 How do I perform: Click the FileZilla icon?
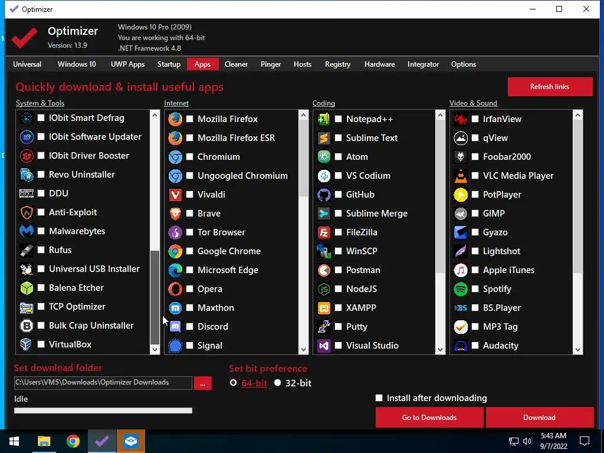(x=324, y=232)
